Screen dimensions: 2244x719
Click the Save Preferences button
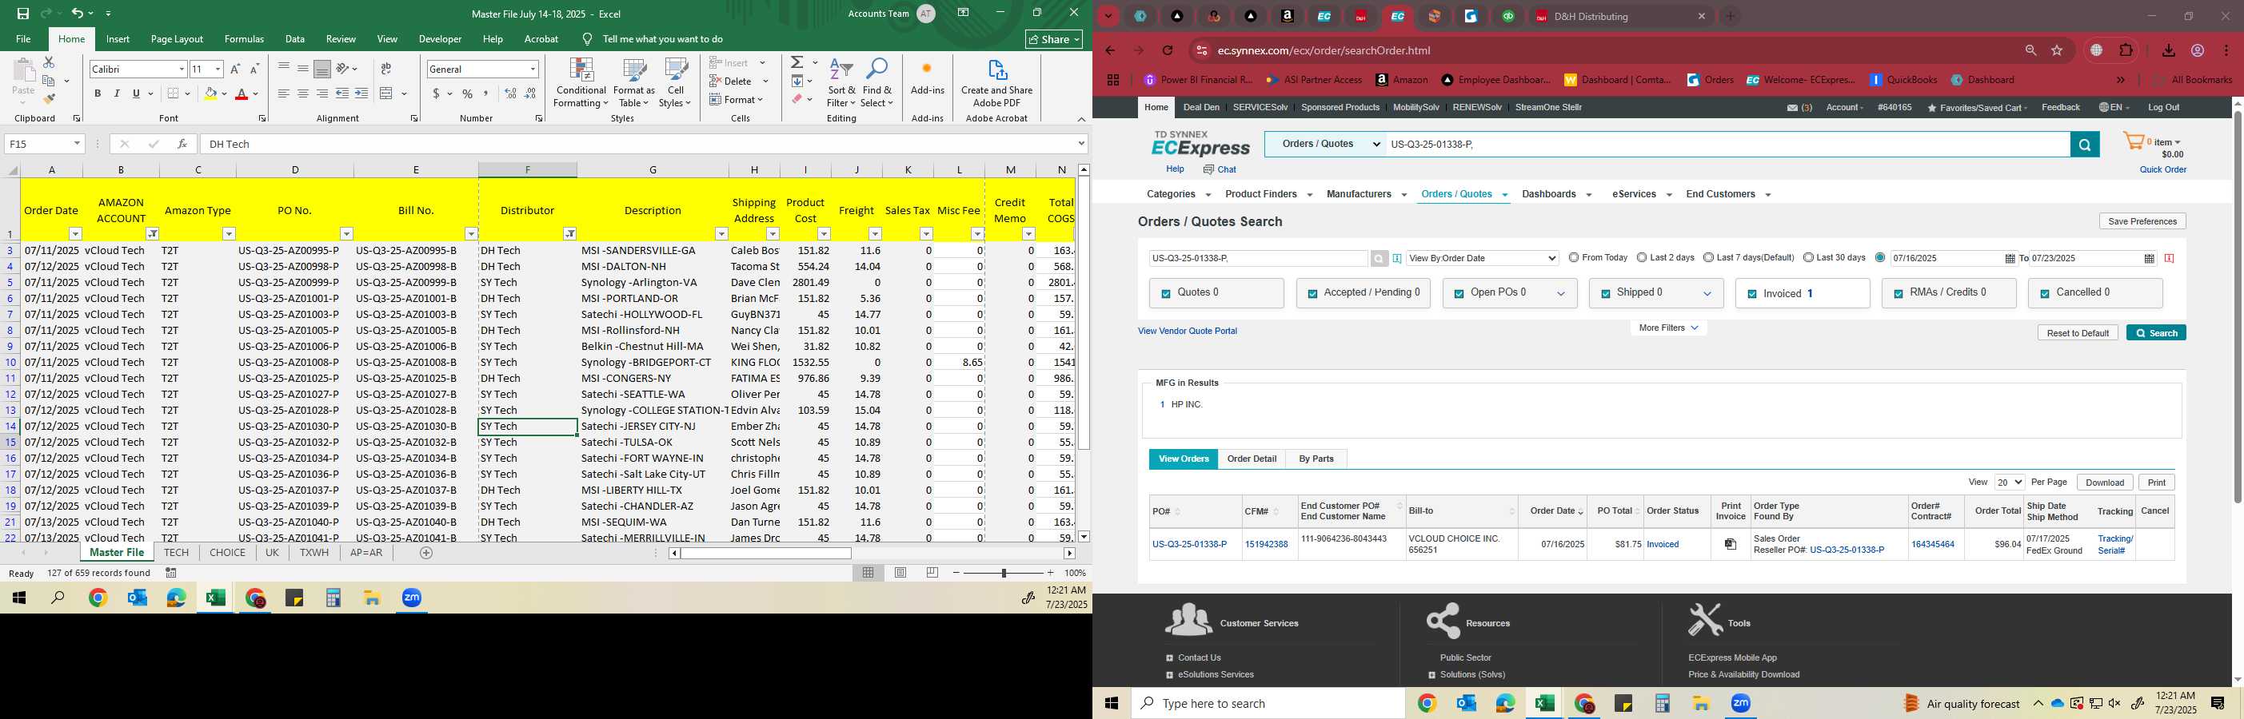coord(2142,221)
